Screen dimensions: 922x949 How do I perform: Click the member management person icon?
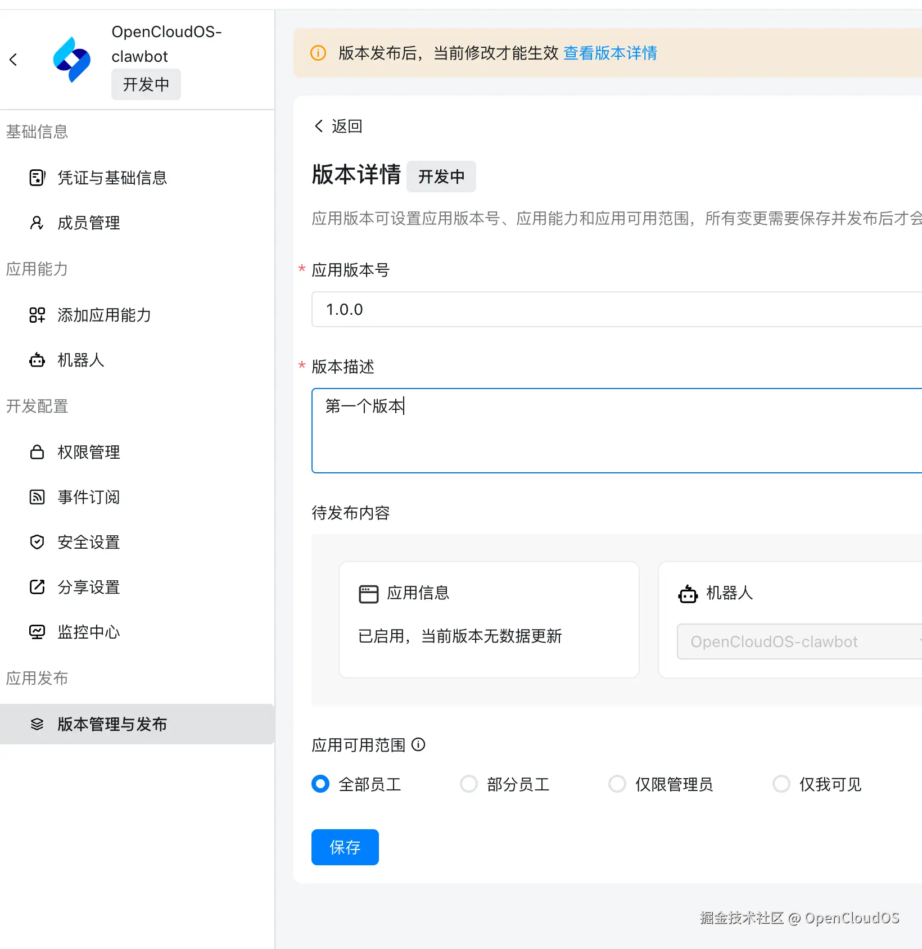tap(37, 223)
